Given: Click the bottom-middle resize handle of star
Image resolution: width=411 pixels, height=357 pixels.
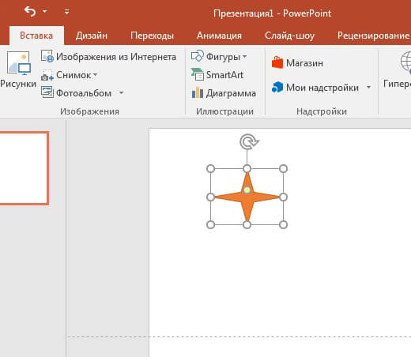Looking at the screenshot, I should (x=247, y=225).
